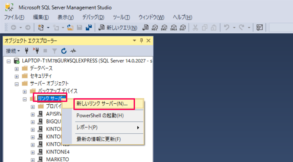The image size is (293, 162).
Task: Select the KINTONE4 linked server
Action: coord(58,152)
